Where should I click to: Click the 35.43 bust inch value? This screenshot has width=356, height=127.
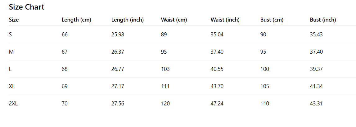click(x=316, y=35)
